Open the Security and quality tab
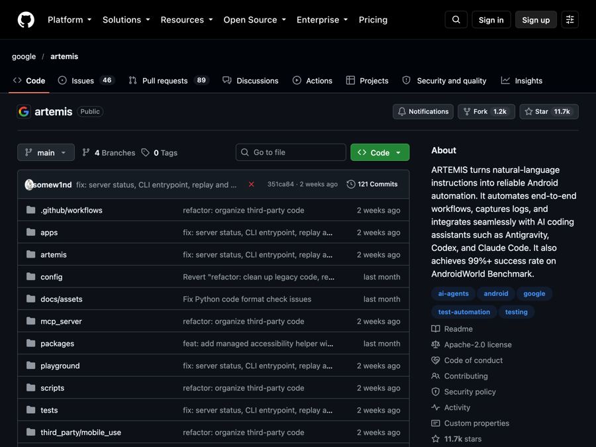The image size is (596, 447). pos(444,81)
